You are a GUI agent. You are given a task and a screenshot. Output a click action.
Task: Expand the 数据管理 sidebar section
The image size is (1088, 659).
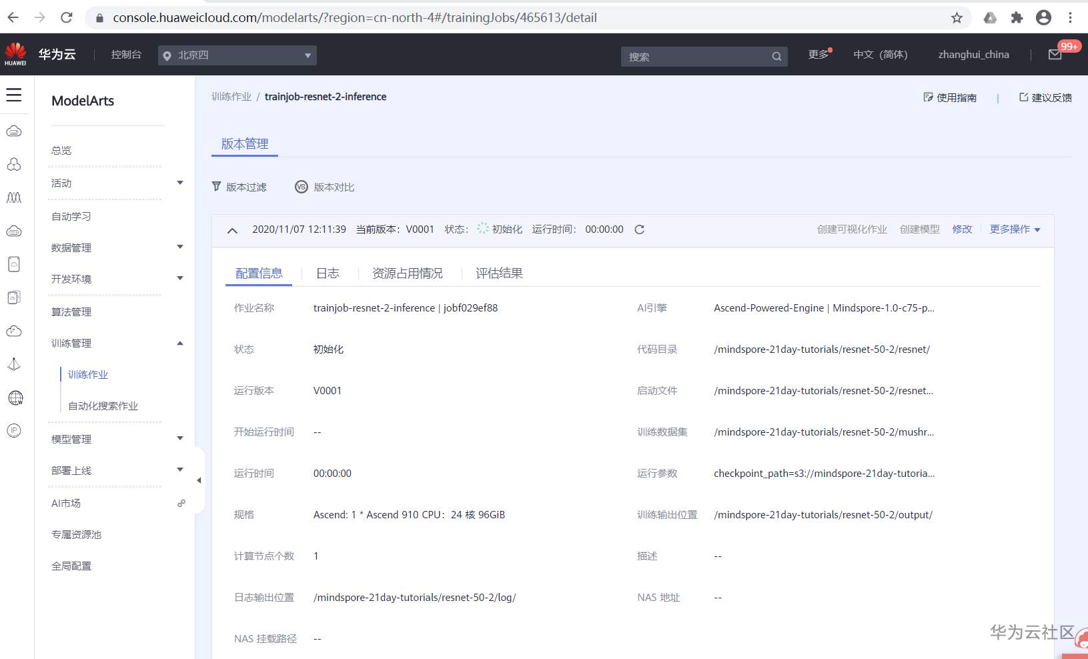(179, 247)
